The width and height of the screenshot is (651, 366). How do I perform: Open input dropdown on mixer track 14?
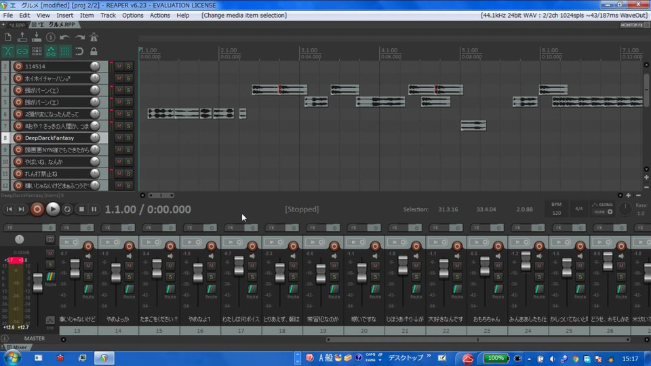[111, 242]
